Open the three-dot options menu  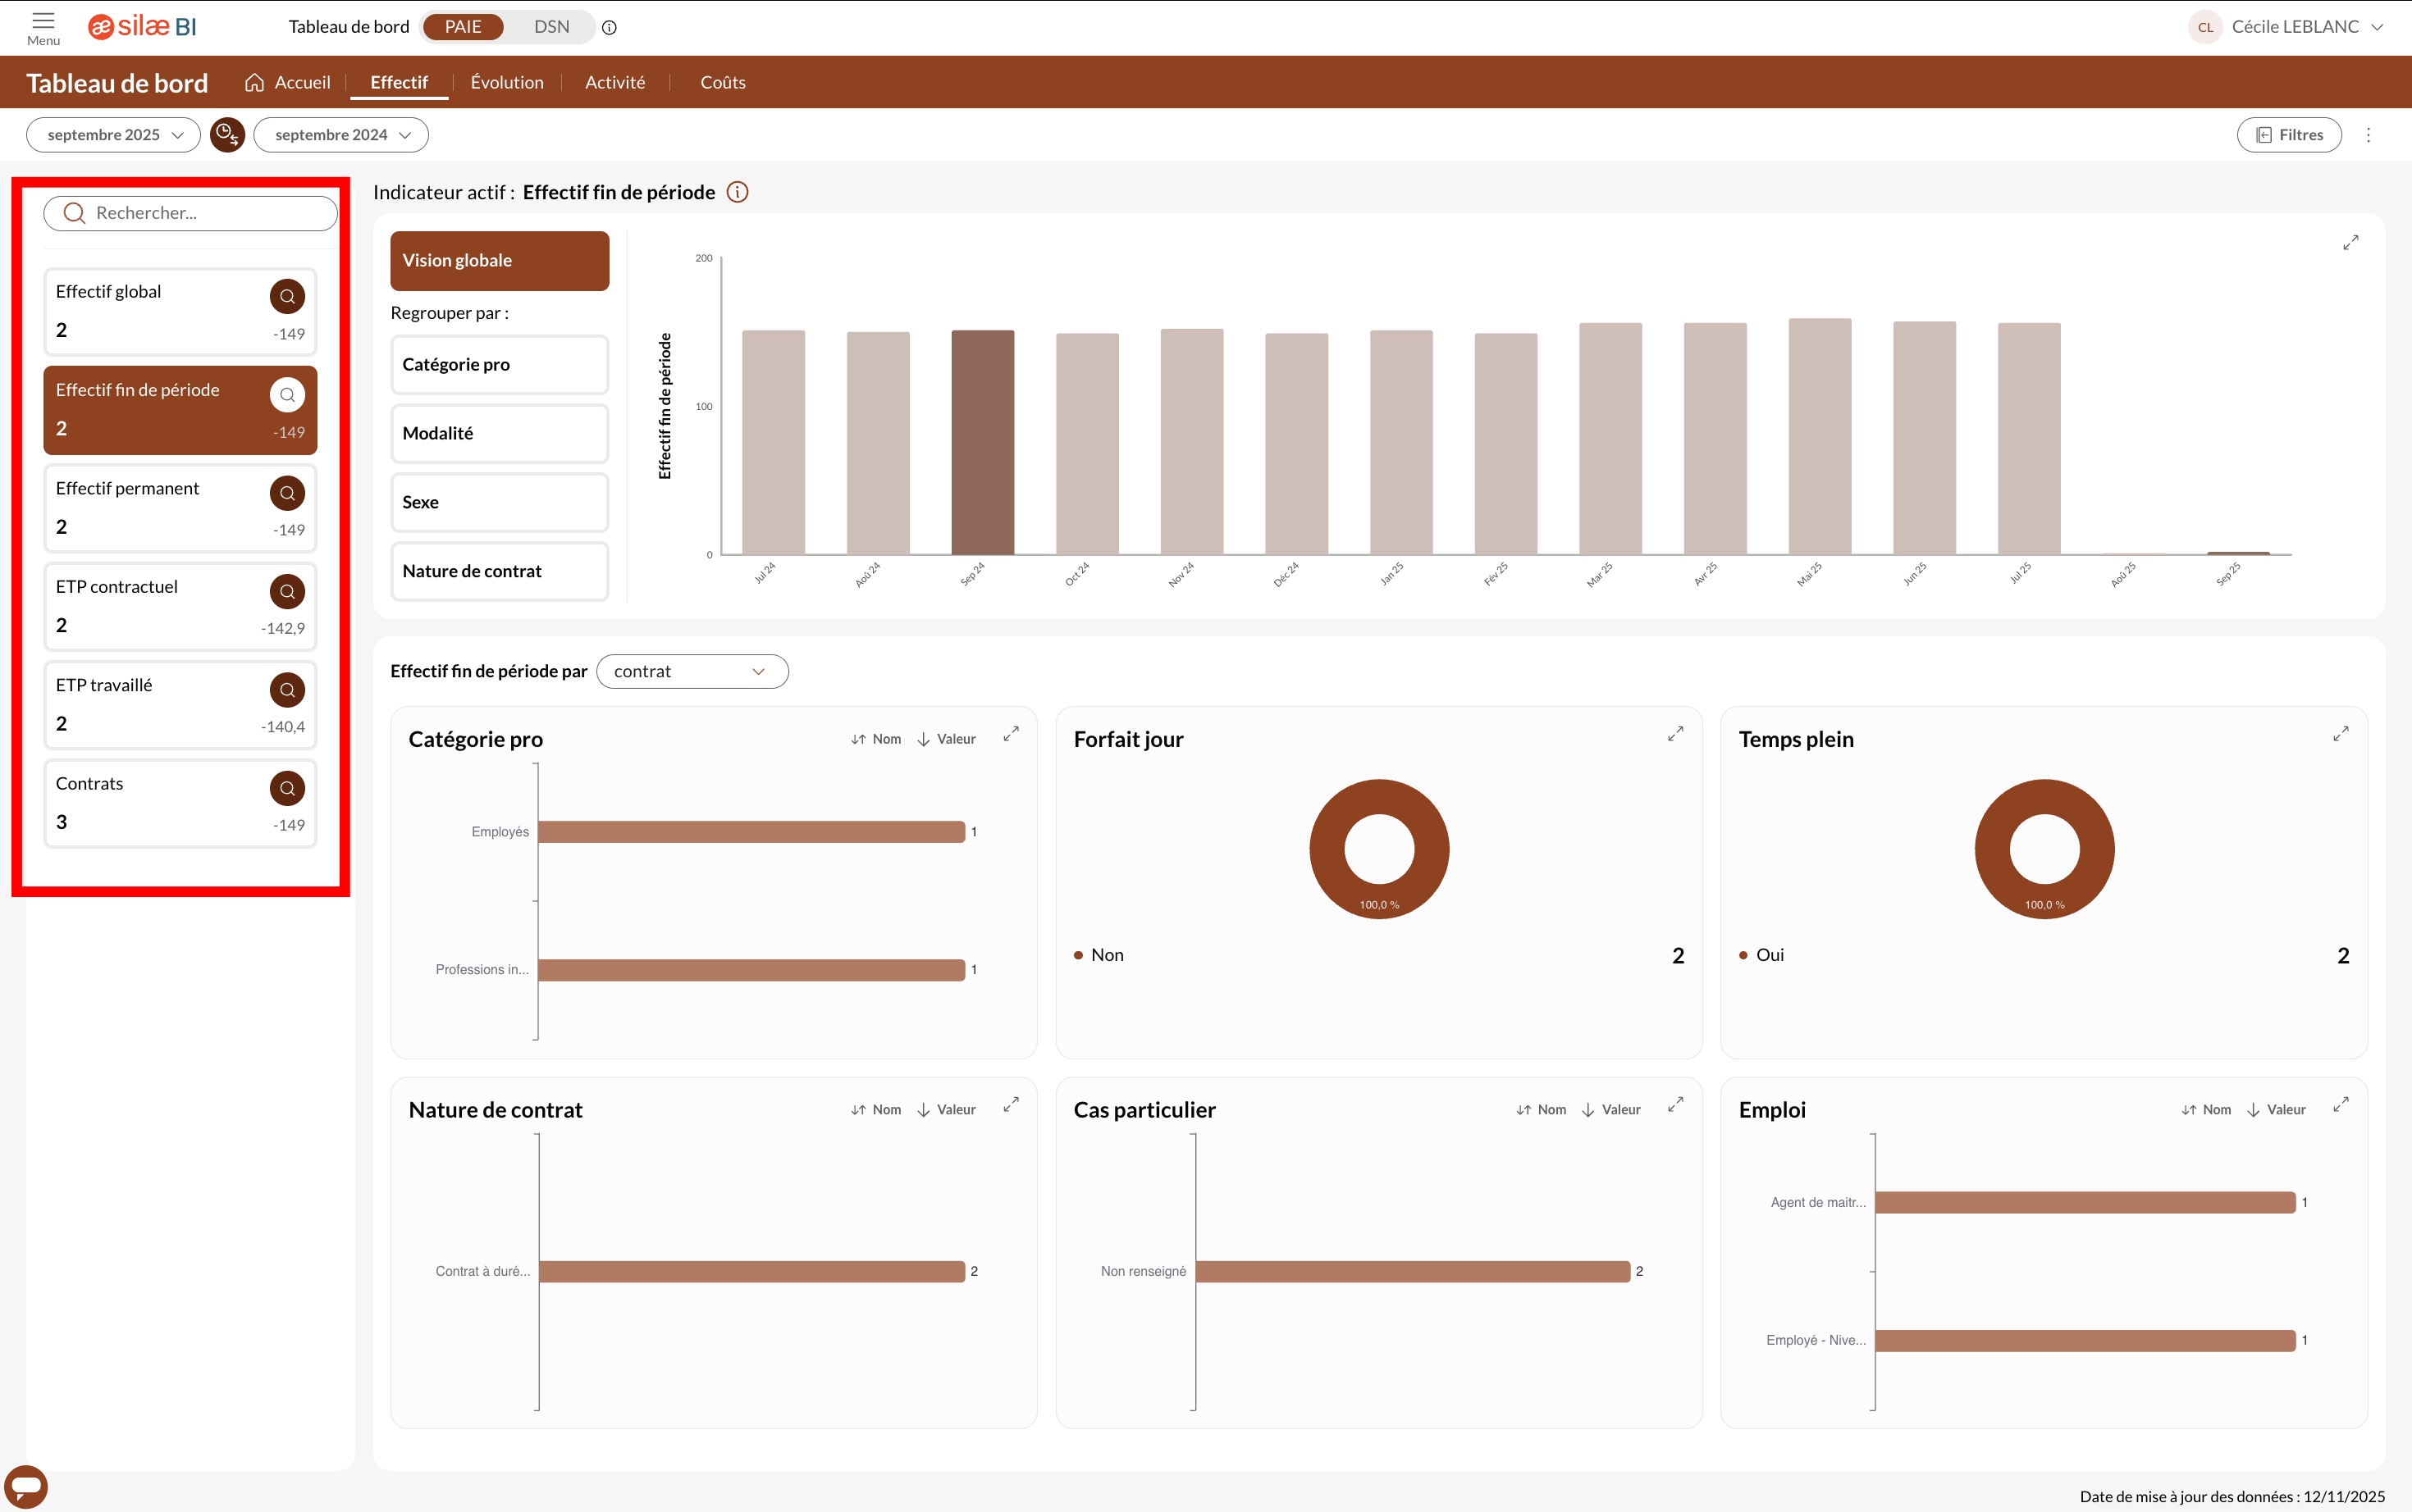pos(2368,135)
